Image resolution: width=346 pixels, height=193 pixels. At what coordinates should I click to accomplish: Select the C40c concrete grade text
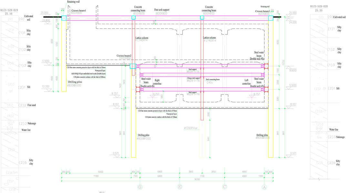[209, 83]
